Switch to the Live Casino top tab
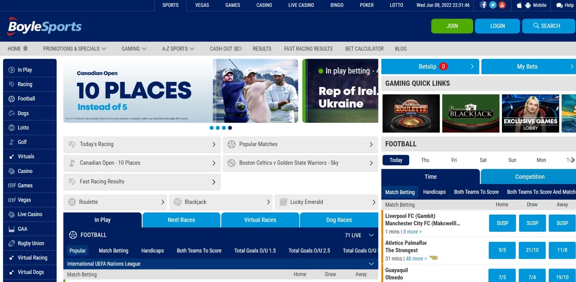Screen dimensions: 576x282 (x=301, y=5)
